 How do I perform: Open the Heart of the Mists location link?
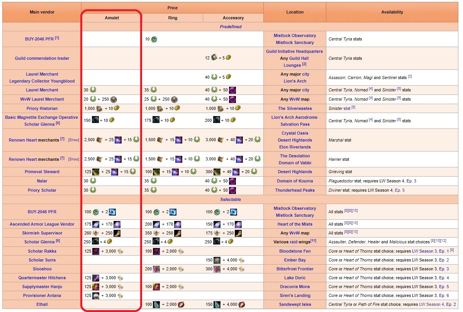click(295, 224)
